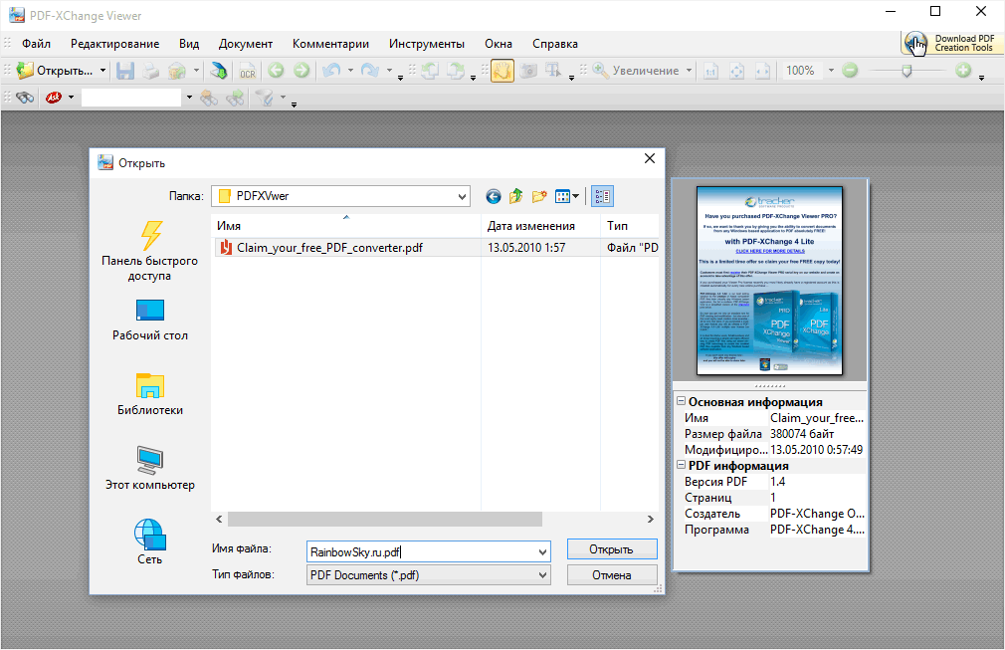Viewport: 1005px width, 650px height.
Task: Click the Actual Size 1:1 icon
Action: 710,71
